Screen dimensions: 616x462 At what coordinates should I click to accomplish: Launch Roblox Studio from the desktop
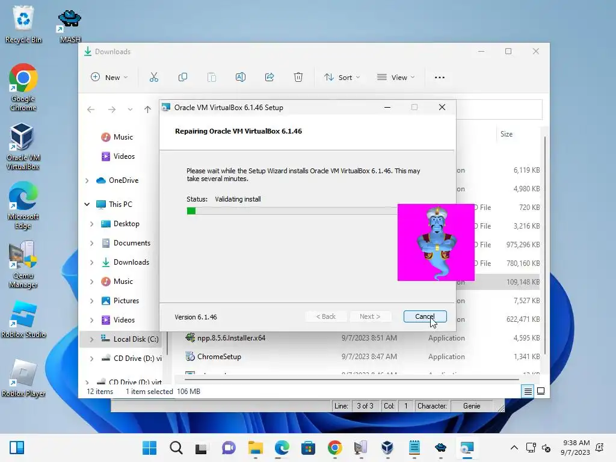[x=23, y=319]
